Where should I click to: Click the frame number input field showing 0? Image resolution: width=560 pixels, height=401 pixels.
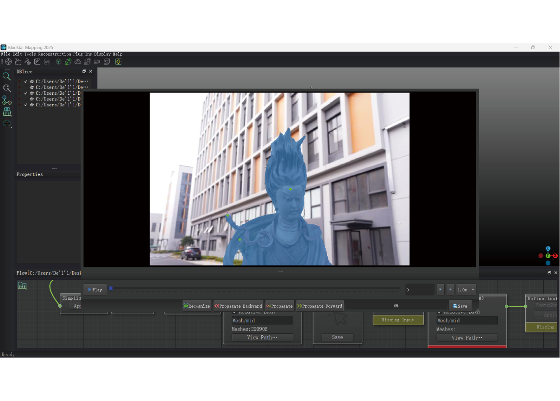419,290
